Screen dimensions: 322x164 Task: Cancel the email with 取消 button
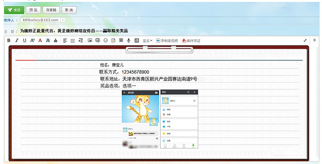coord(69,10)
